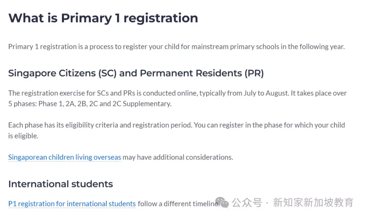Click the intro sentence about mainstream primary schools

click(x=176, y=47)
